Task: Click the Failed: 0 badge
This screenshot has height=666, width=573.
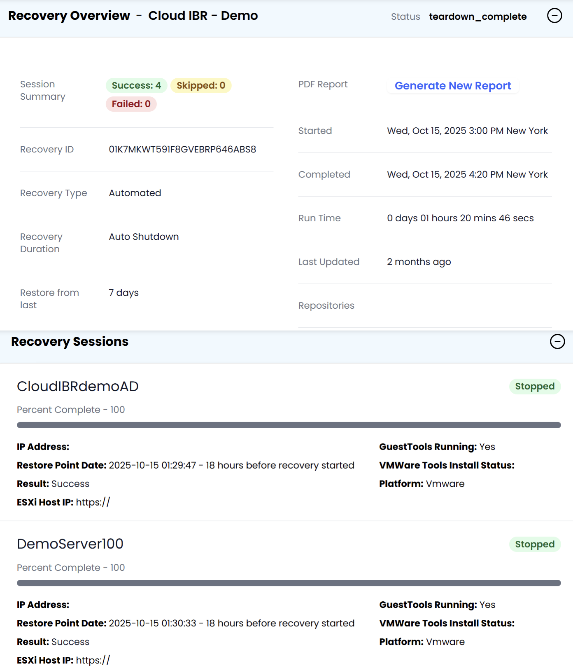Action: coord(131,104)
